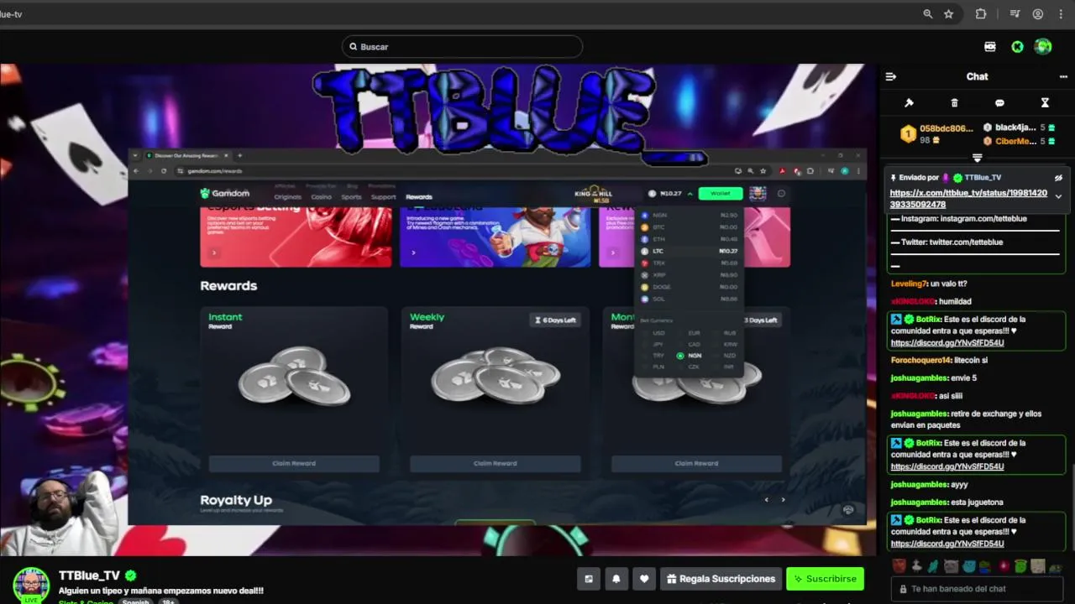Open the Rewards tab in Gamdom nav
The image size is (1075, 604).
pos(418,197)
